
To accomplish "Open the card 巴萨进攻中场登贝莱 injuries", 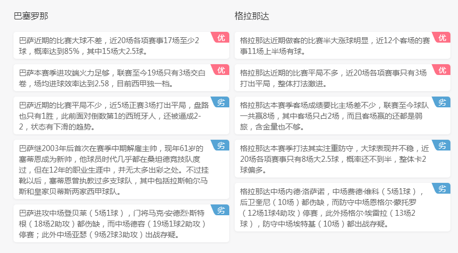I will (x=121, y=223).
